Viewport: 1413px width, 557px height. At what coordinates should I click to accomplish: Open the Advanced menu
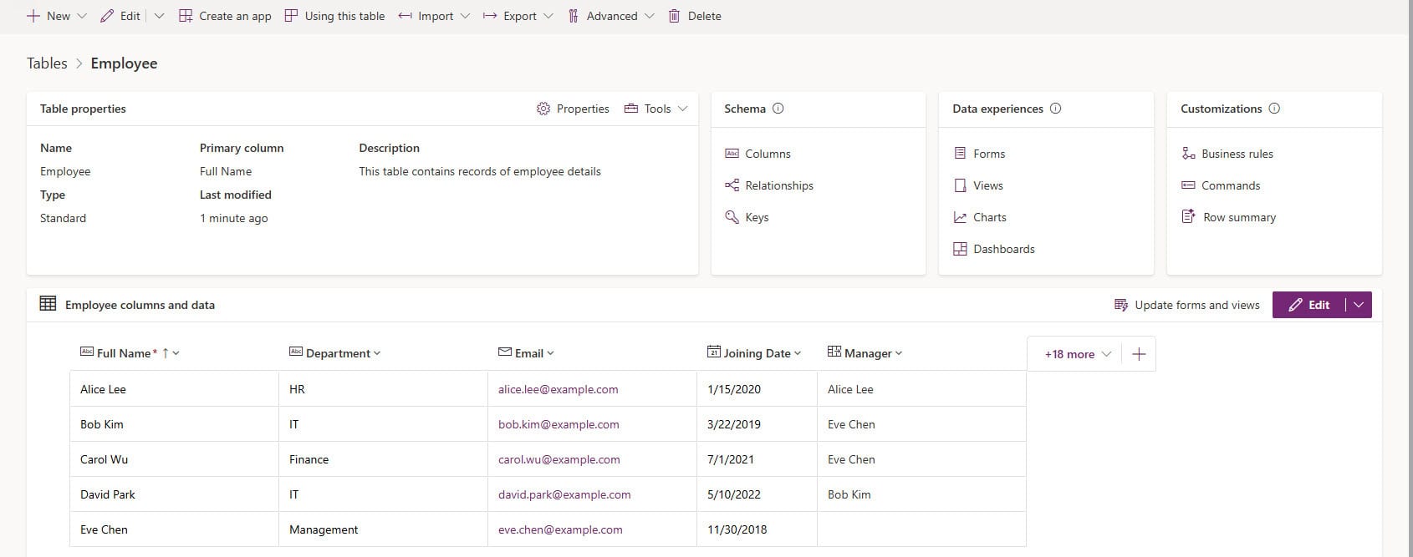tap(611, 16)
